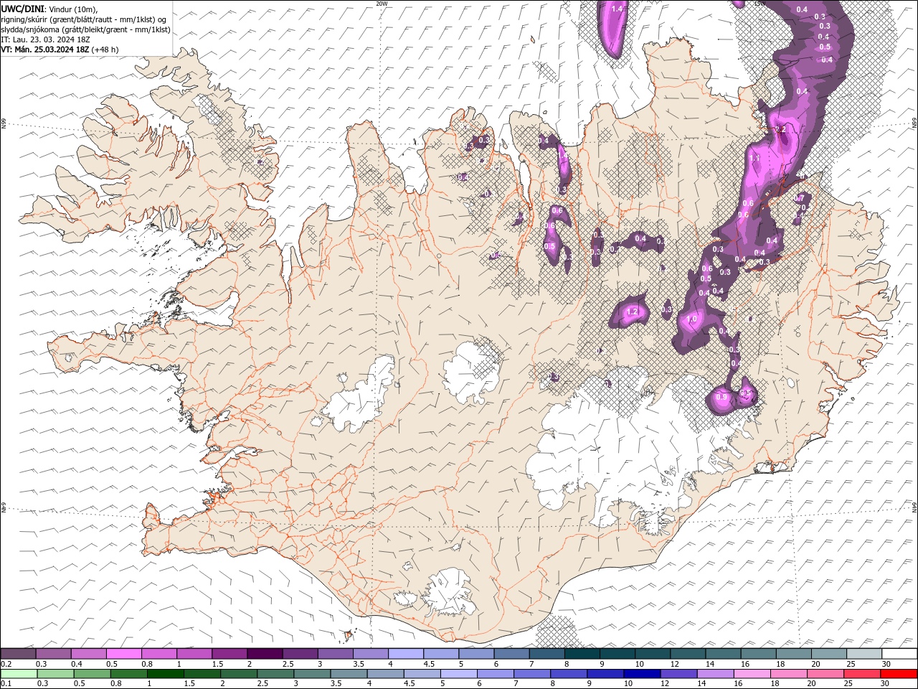Pick snow scale swatch between 14 and 16
Viewport: 918px width, 689px height.
pos(724,654)
